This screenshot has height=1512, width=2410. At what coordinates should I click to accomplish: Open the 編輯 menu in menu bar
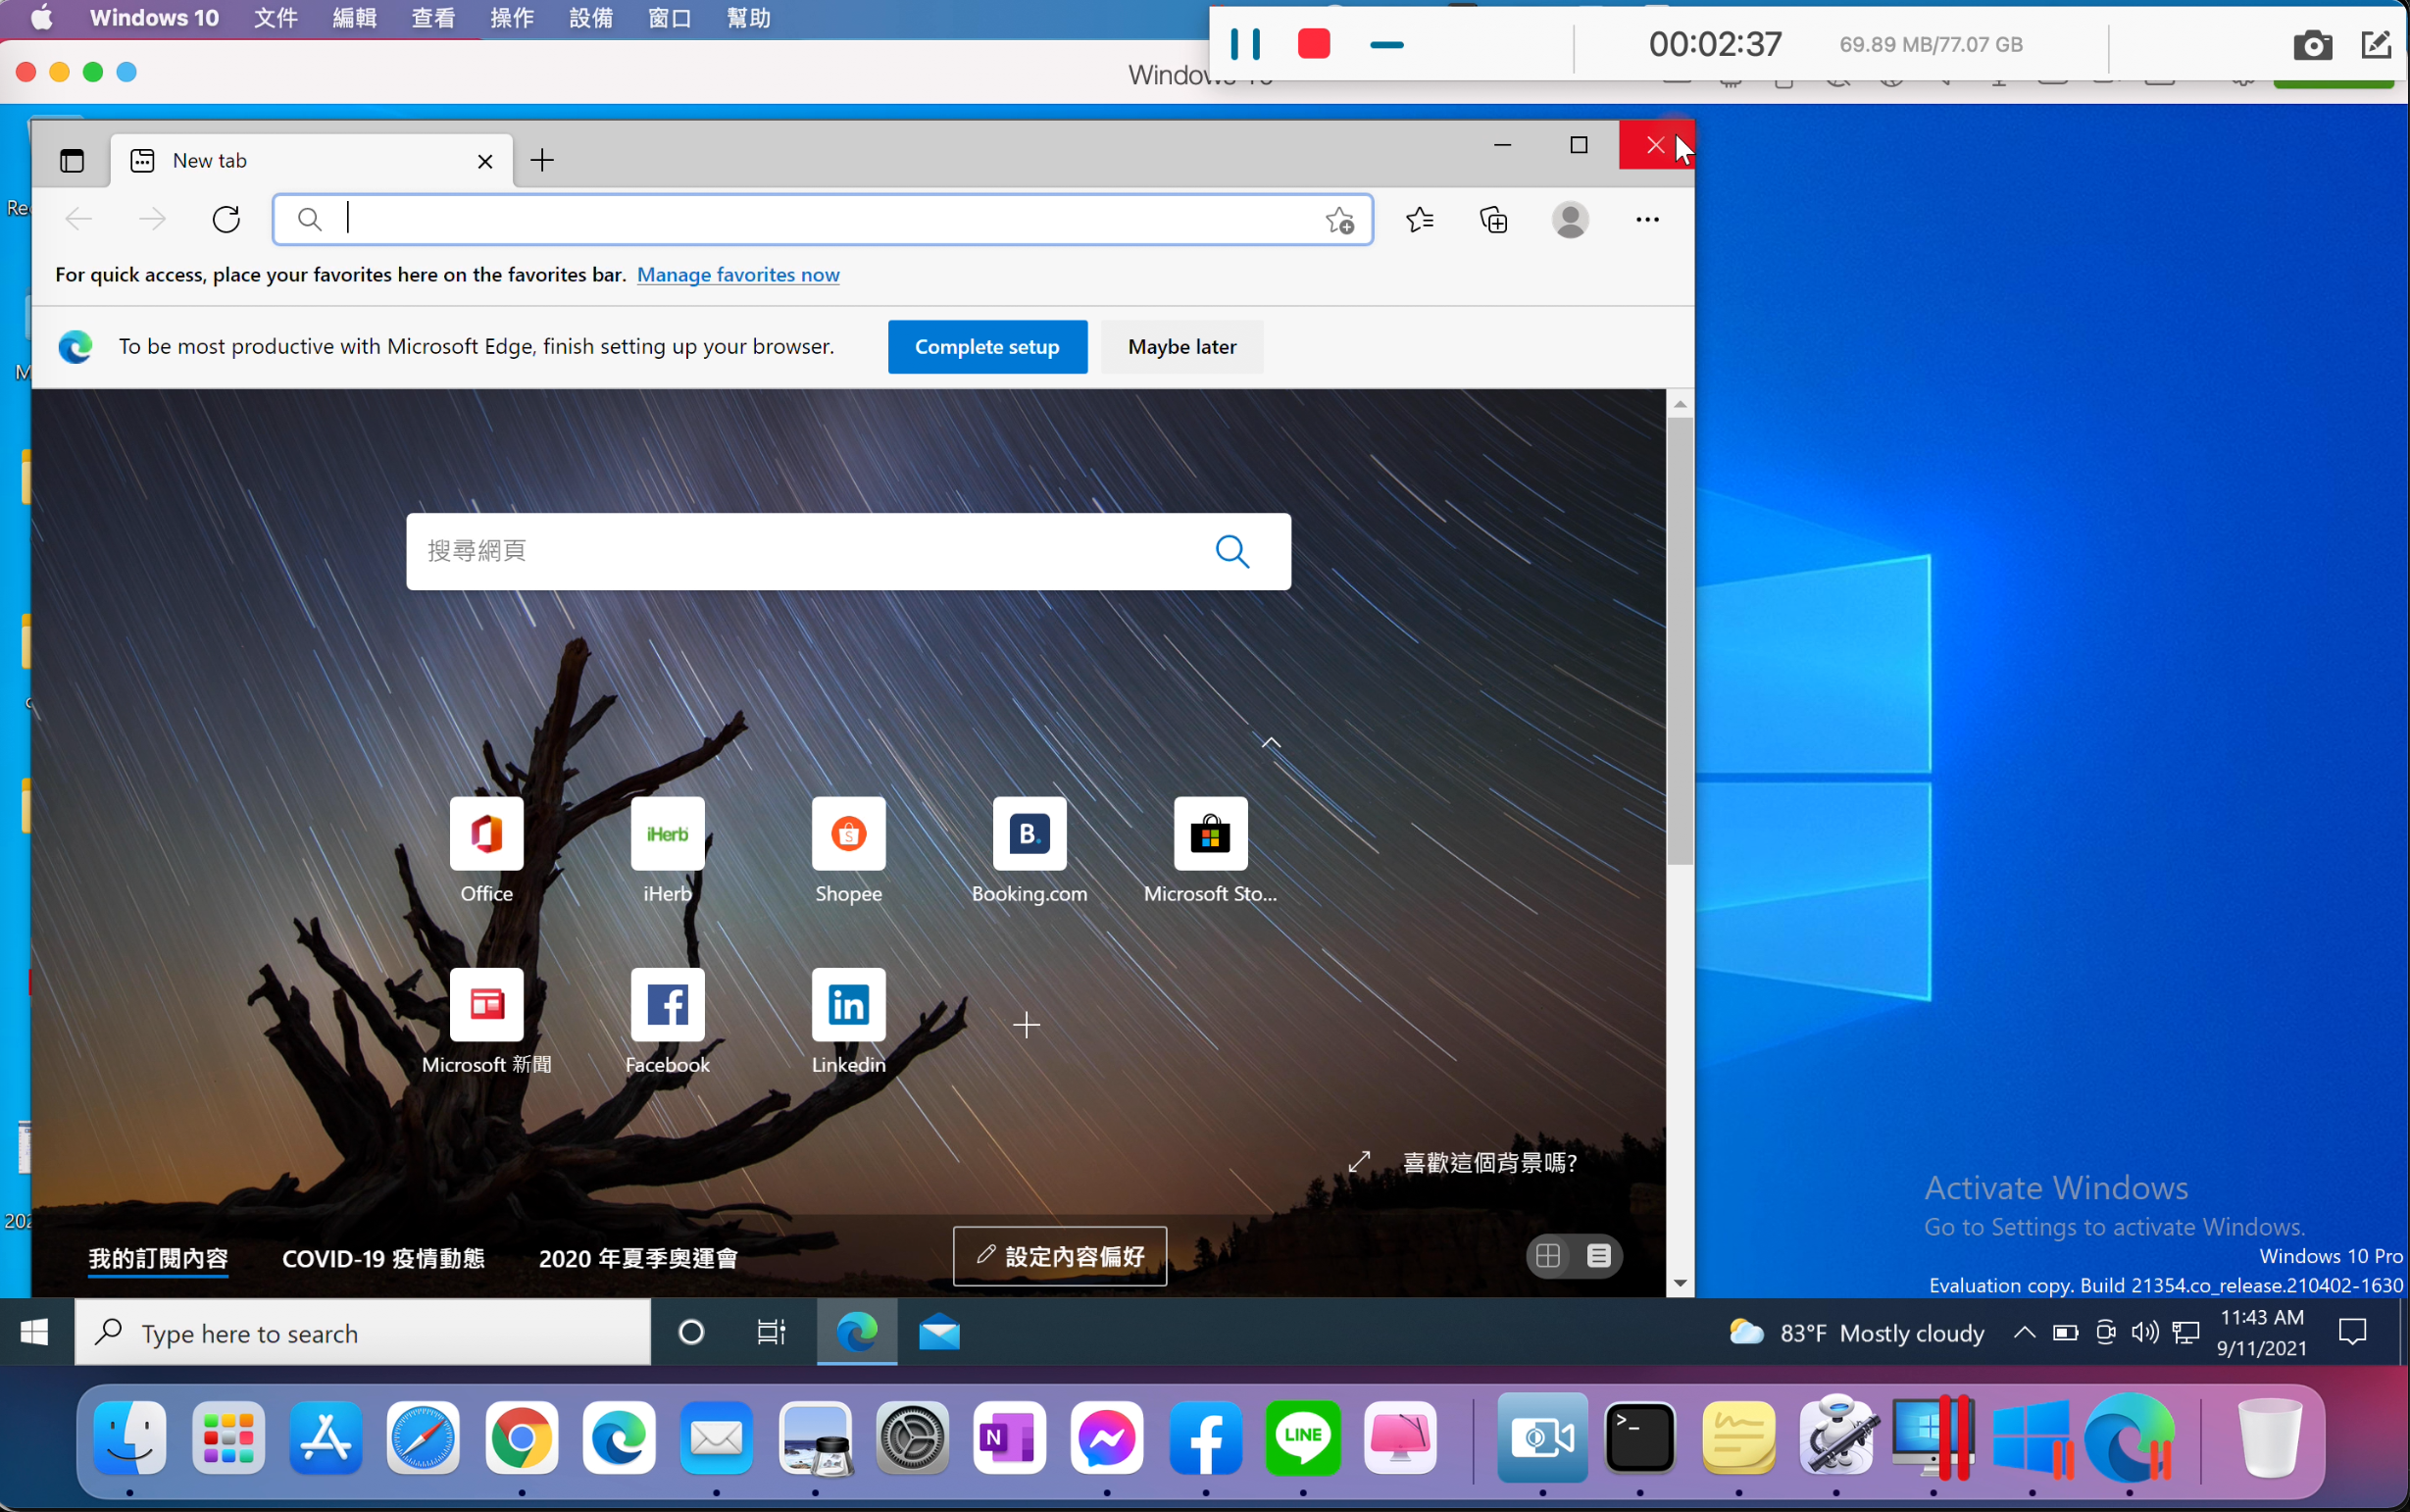tap(354, 18)
